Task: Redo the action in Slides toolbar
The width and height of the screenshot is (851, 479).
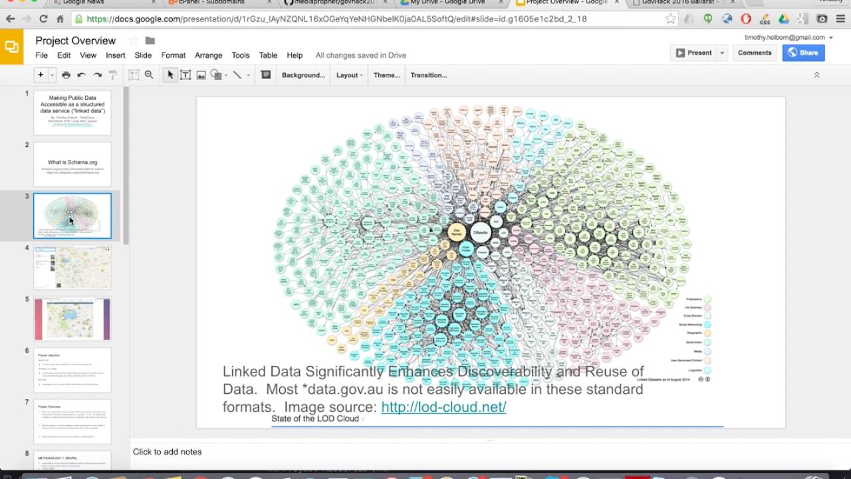Action: coord(97,75)
